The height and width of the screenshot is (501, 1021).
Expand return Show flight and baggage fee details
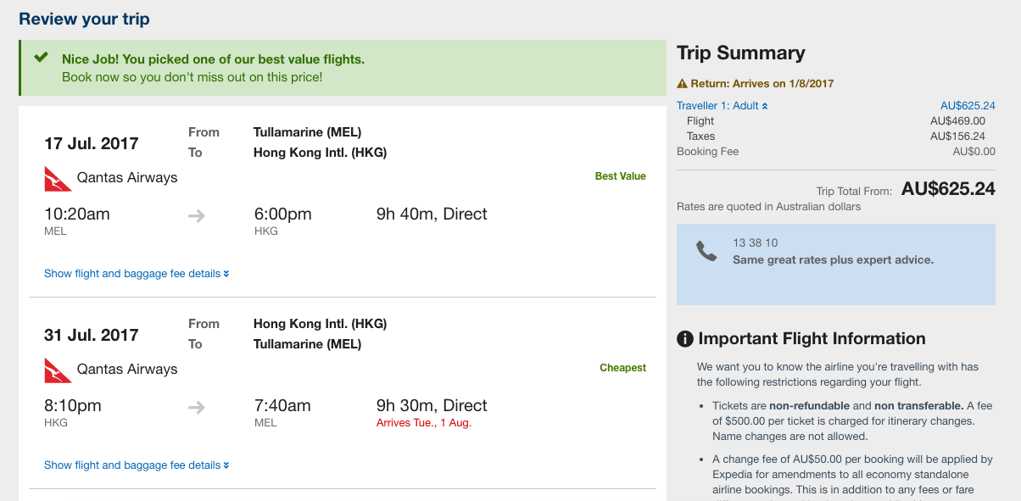pyautogui.click(x=137, y=465)
